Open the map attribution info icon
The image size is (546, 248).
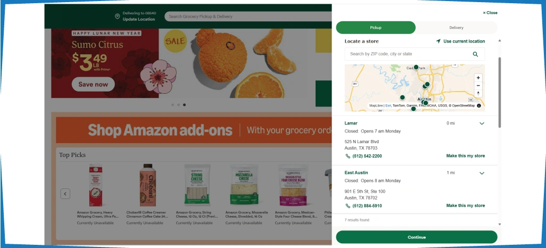(479, 105)
